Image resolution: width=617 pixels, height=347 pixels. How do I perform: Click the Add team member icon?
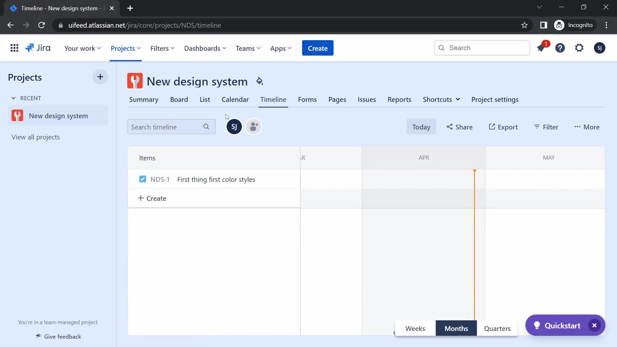pos(253,127)
